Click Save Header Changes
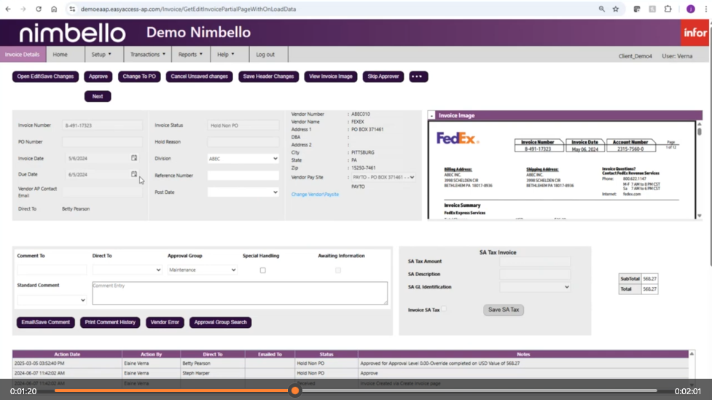This screenshot has width=712, height=400. click(268, 77)
